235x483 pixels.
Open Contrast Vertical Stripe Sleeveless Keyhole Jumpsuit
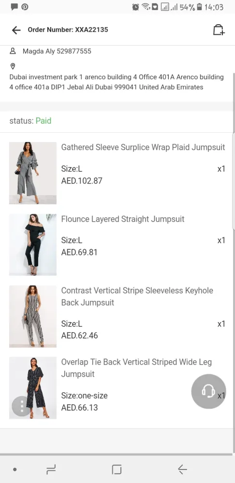pyautogui.click(x=137, y=297)
